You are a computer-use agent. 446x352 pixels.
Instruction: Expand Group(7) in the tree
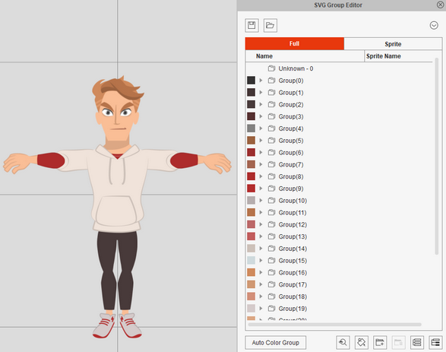click(261, 164)
